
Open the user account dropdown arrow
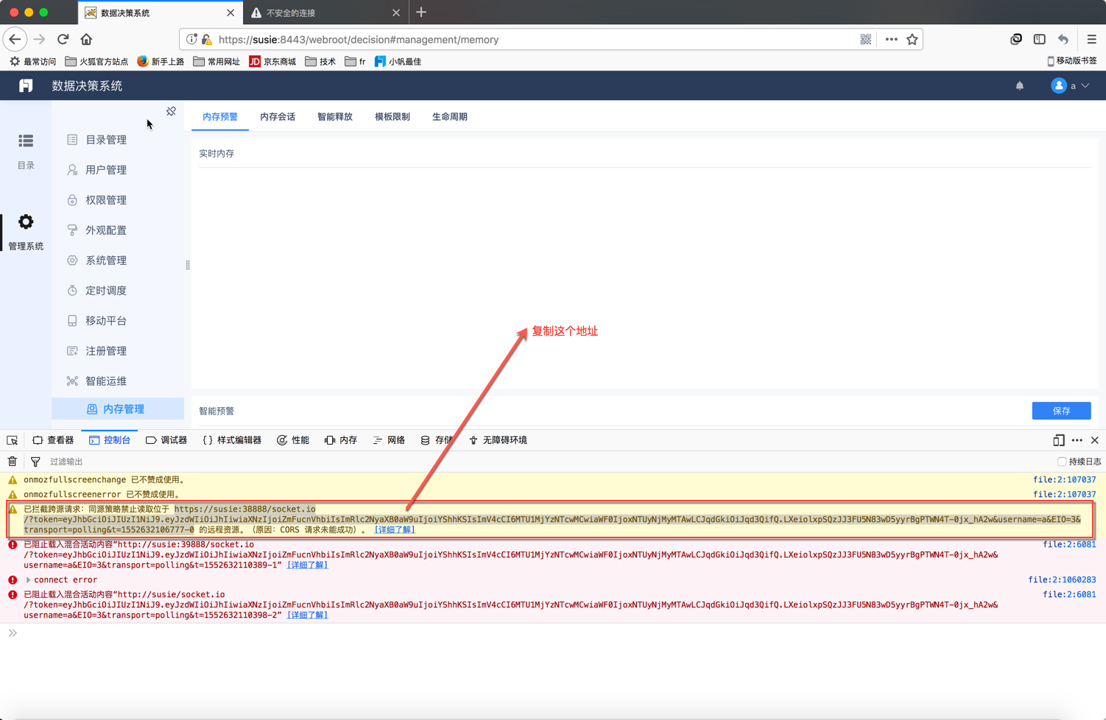[1085, 86]
